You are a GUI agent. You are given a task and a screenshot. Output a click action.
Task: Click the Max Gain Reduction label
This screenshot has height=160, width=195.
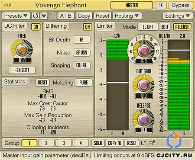[x=48, y=115]
